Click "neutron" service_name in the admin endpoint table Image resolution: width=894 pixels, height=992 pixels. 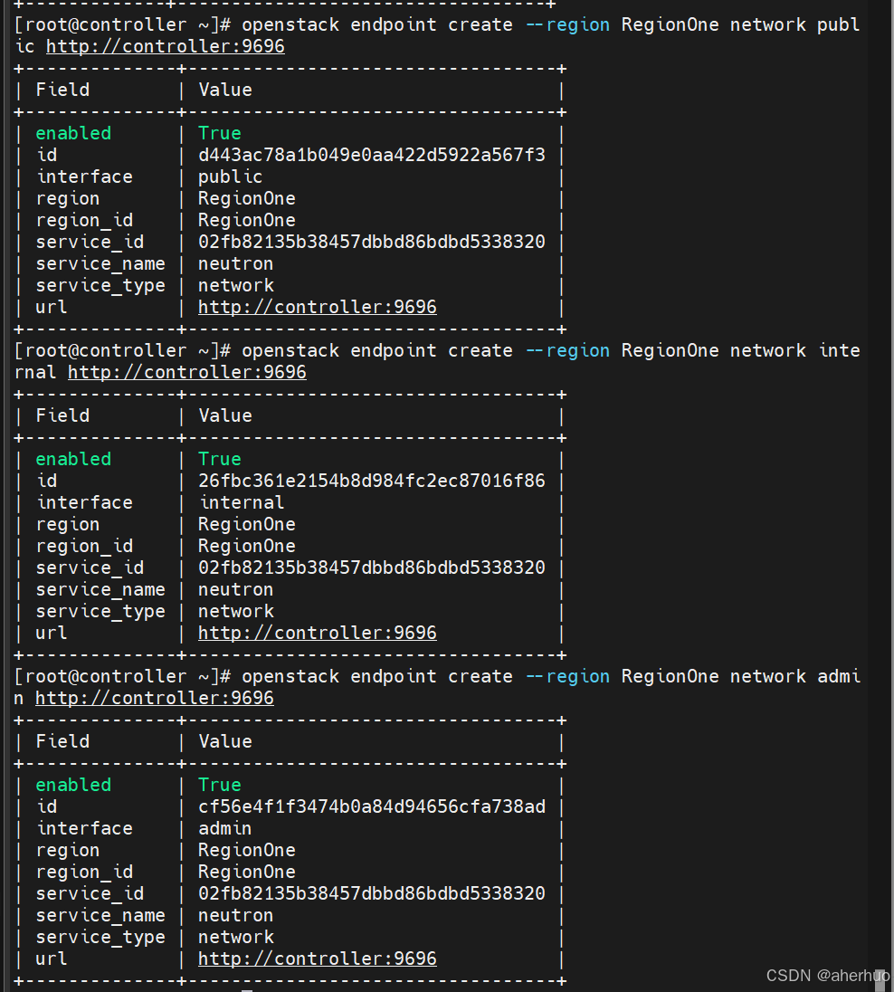(235, 915)
